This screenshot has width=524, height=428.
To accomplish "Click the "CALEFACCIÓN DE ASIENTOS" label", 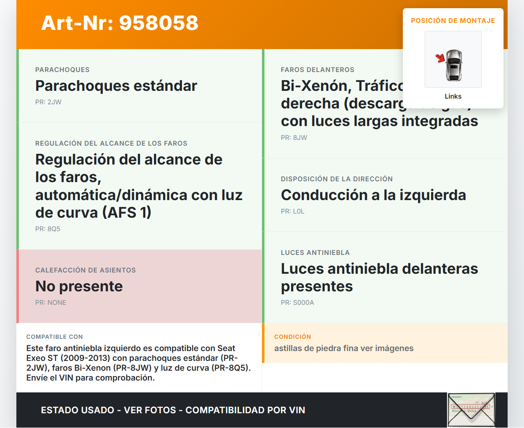I will coord(86,270).
